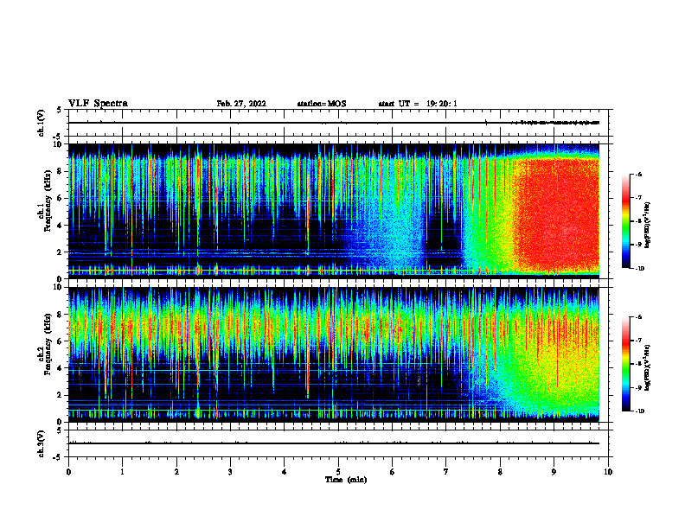Click time-axis tick label "1"
Viewport: 685px width, 529px height.
pos(122,472)
